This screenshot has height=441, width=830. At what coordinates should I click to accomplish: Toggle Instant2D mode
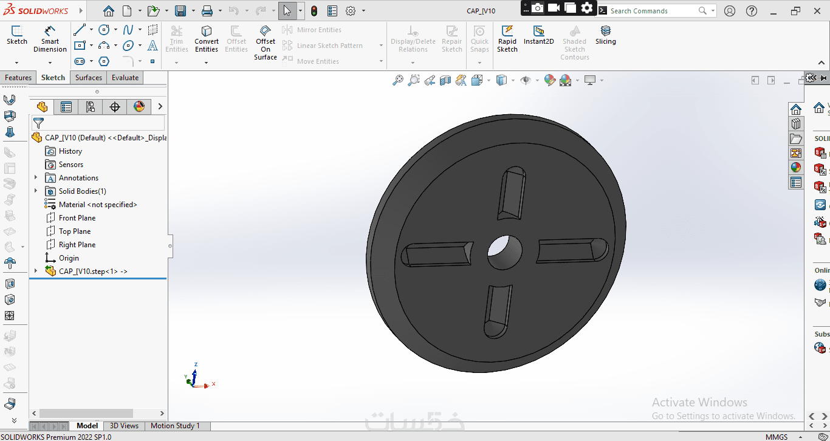538,35
